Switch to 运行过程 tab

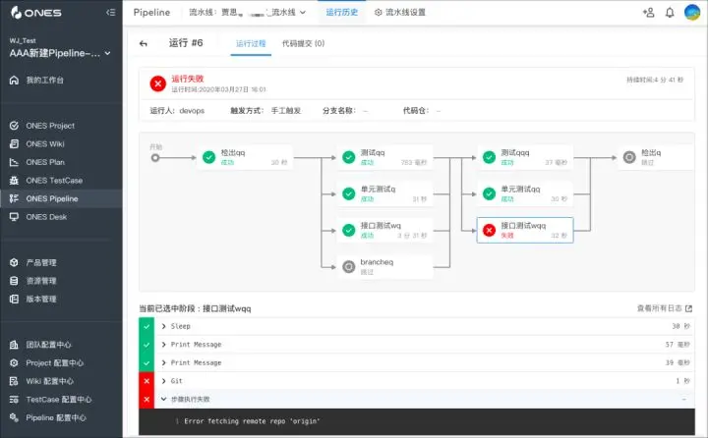coord(251,44)
